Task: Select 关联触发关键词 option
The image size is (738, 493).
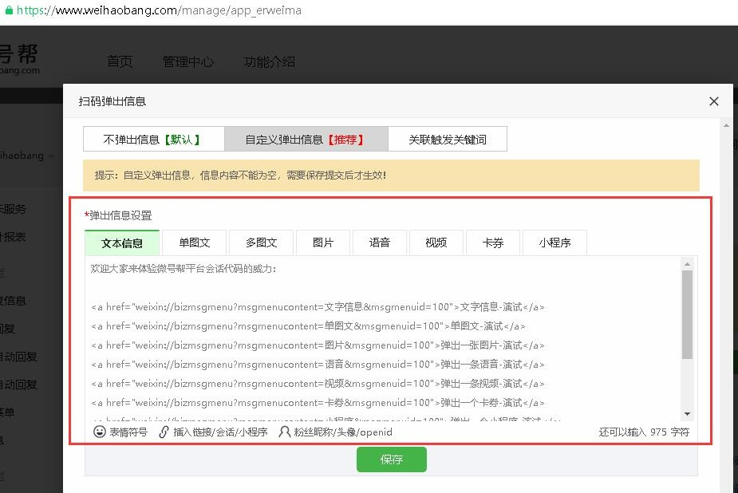Action: tap(448, 140)
